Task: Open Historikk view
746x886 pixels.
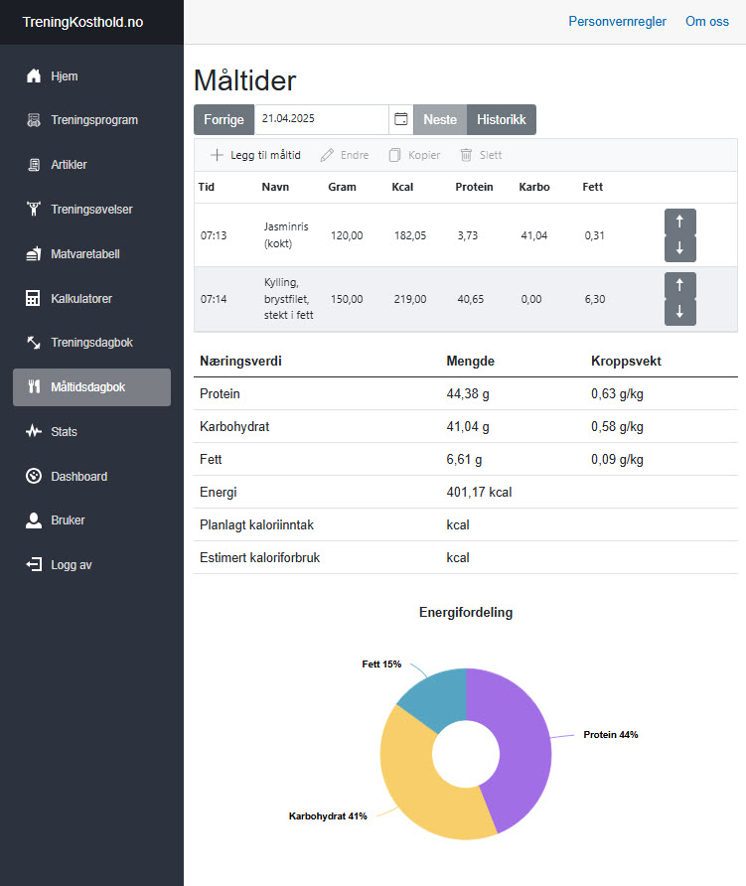Action: 502,120
